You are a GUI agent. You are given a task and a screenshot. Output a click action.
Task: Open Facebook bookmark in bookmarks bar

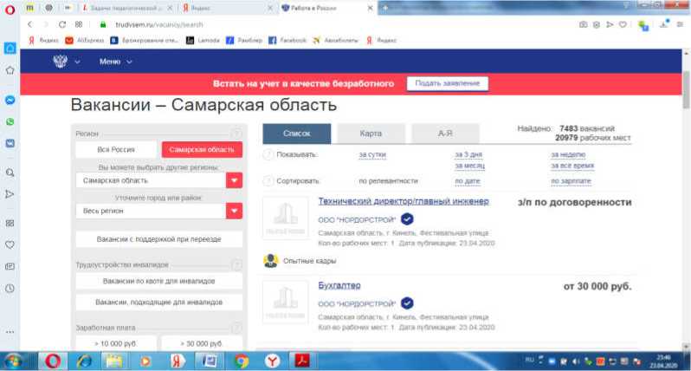[x=287, y=40]
